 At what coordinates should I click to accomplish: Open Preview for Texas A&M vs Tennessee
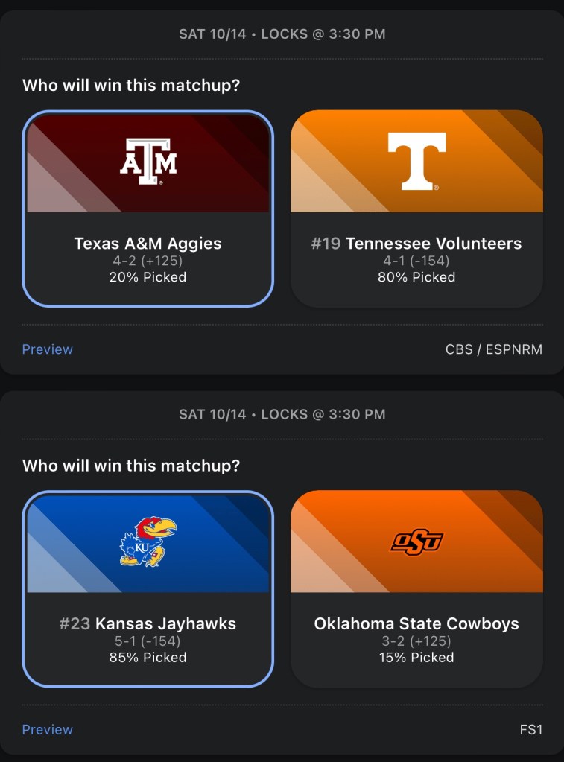click(x=48, y=349)
